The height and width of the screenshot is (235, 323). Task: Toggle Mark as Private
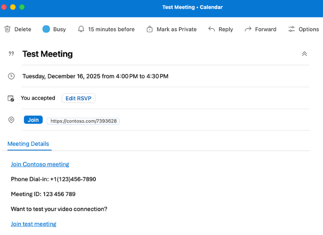pyautogui.click(x=177, y=29)
